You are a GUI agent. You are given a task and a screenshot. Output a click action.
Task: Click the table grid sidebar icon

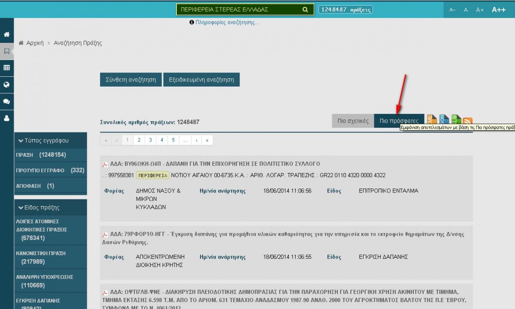click(x=6, y=68)
